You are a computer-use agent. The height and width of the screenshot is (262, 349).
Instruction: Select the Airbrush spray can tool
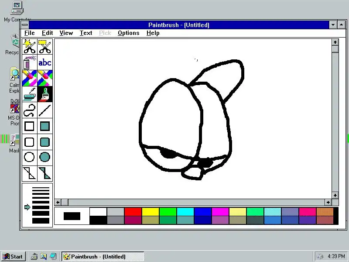click(29, 62)
